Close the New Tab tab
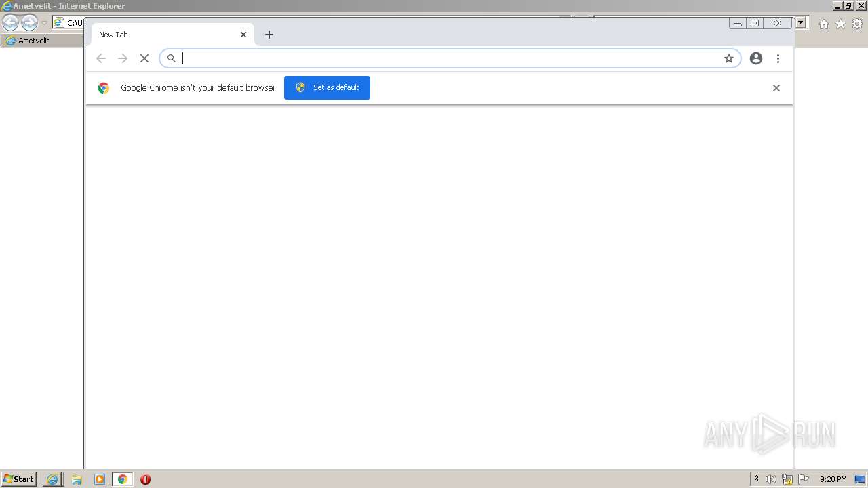This screenshot has width=868, height=488. pyautogui.click(x=243, y=35)
